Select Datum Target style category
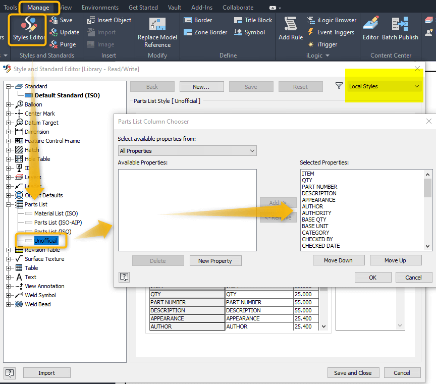Screen dimensions: 436x384 pos(41,123)
